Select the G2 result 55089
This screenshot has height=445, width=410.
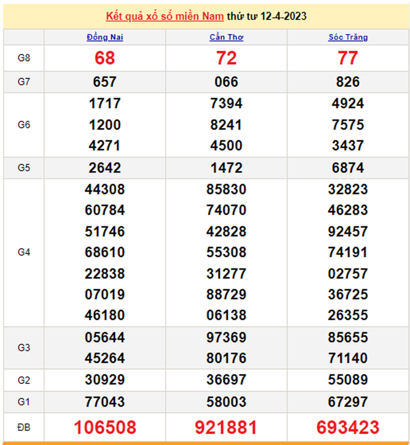click(348, 379)
